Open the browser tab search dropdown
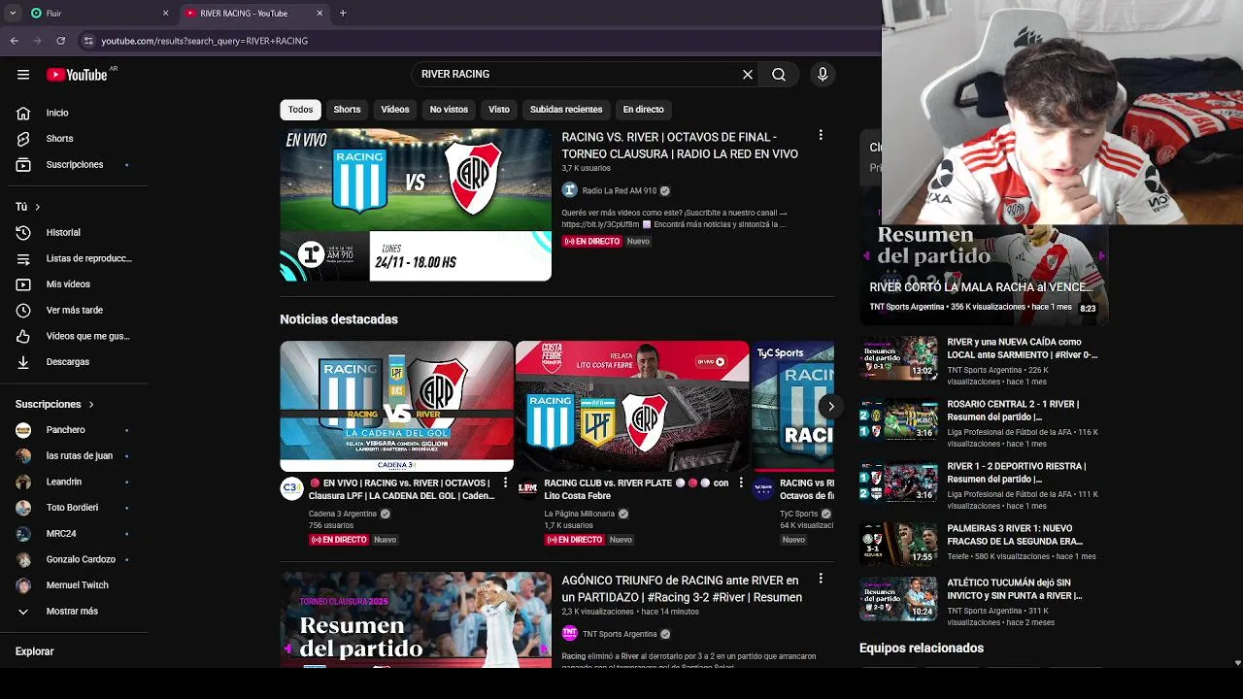The image size is (1243, 699). 13,14
